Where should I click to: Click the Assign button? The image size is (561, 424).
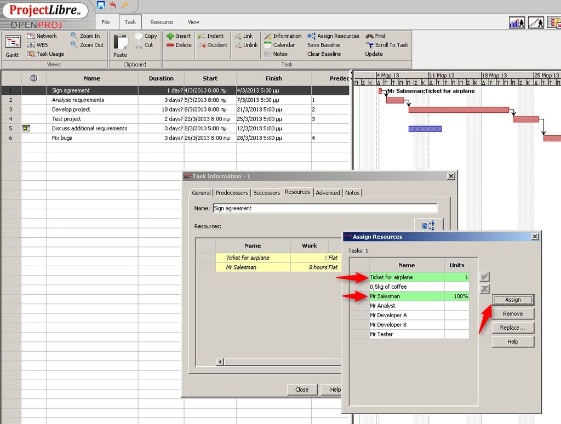point(513,300)
